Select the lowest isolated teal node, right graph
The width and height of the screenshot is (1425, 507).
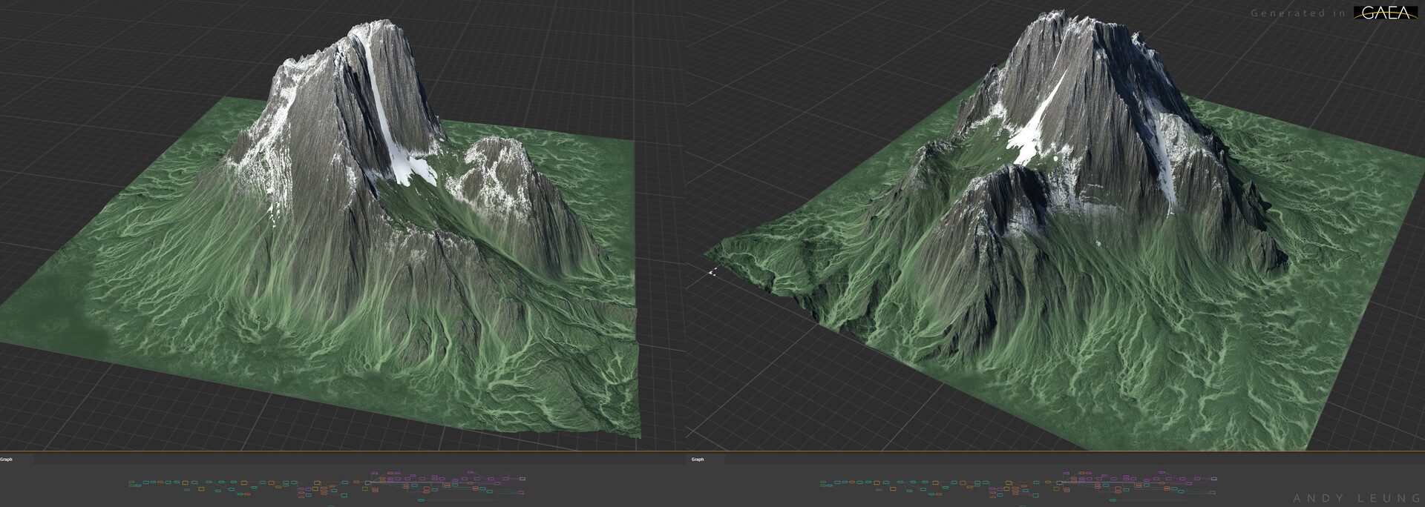coord(1112,500)
